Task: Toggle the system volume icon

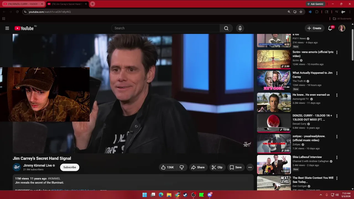Action: tap(337, 195)
